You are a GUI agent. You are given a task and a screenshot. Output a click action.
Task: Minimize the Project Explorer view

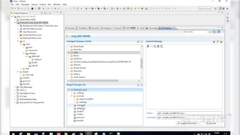click(x=57, y=13)
